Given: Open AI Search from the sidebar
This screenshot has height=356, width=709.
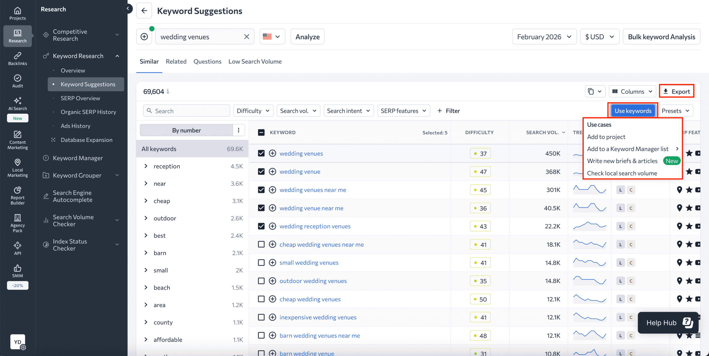Looking at the screenshot, I should pos(17,104).
